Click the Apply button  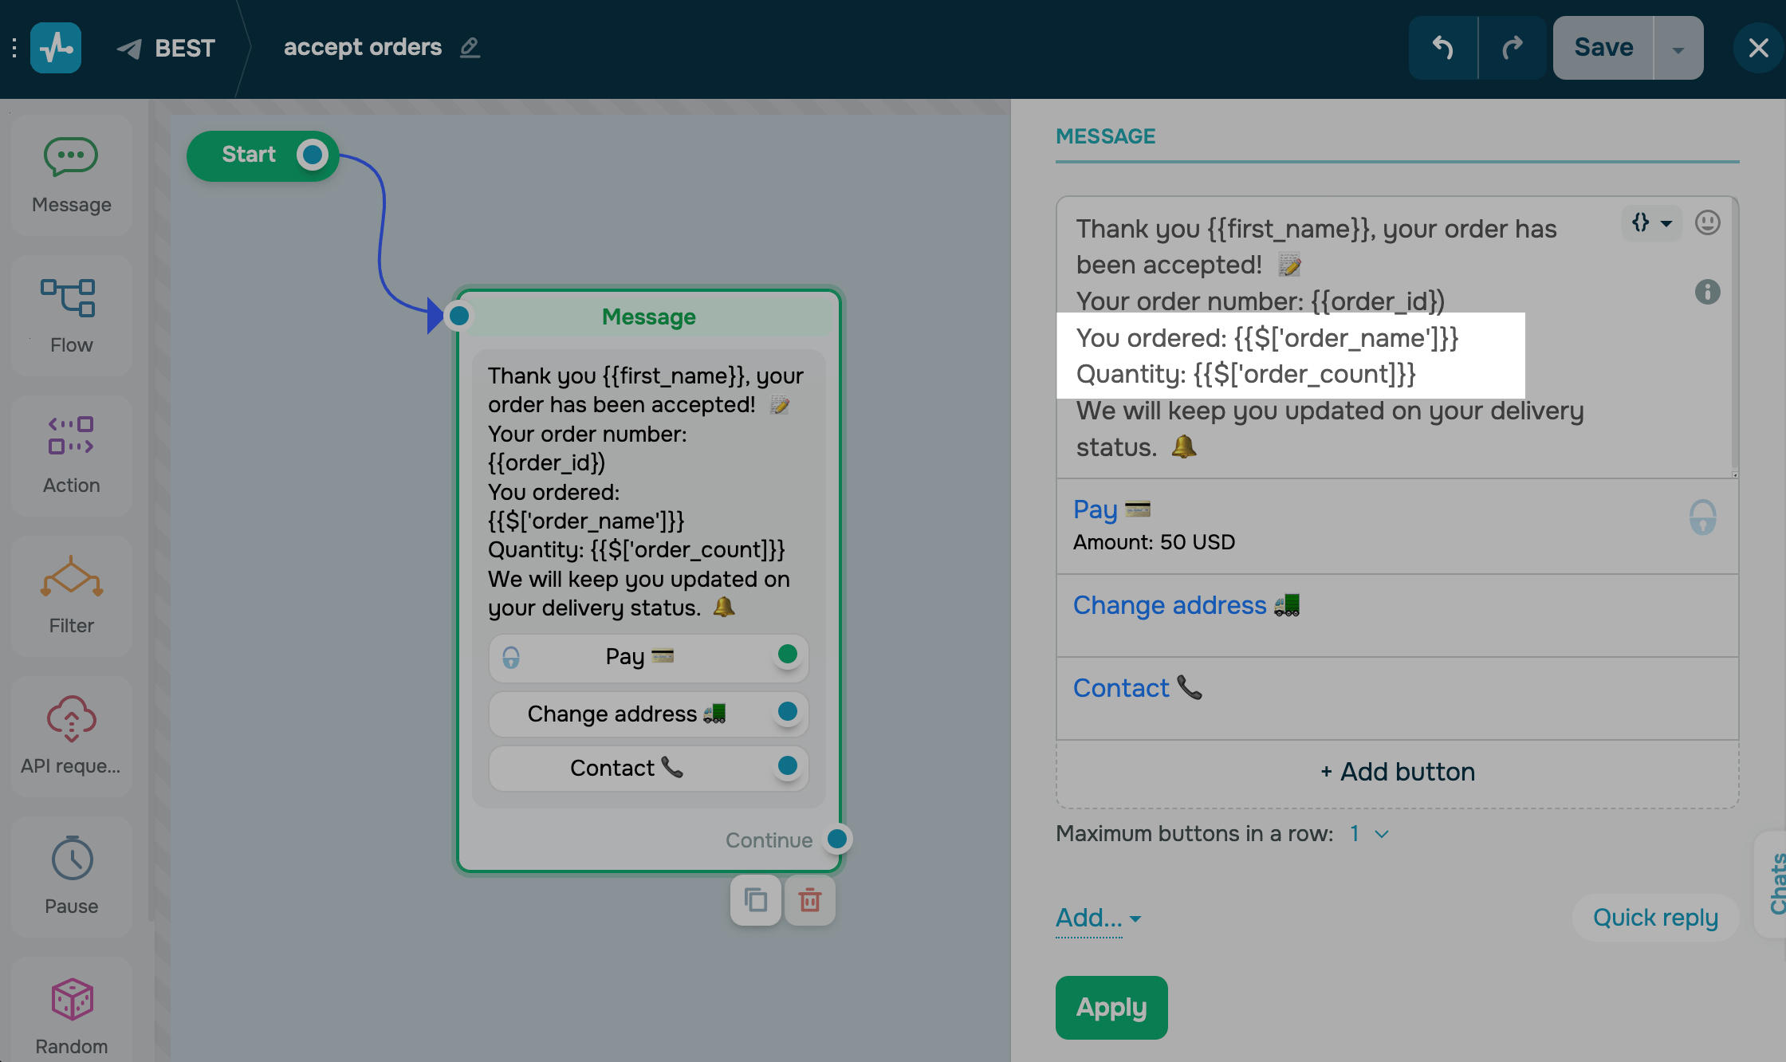[x=1111, y=1008]
